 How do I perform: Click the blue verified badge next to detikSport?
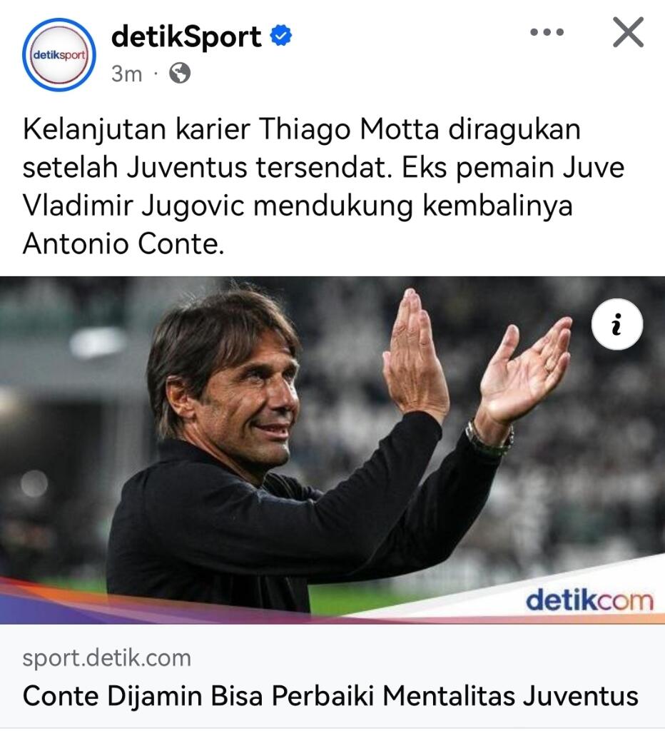pos(281,36)
